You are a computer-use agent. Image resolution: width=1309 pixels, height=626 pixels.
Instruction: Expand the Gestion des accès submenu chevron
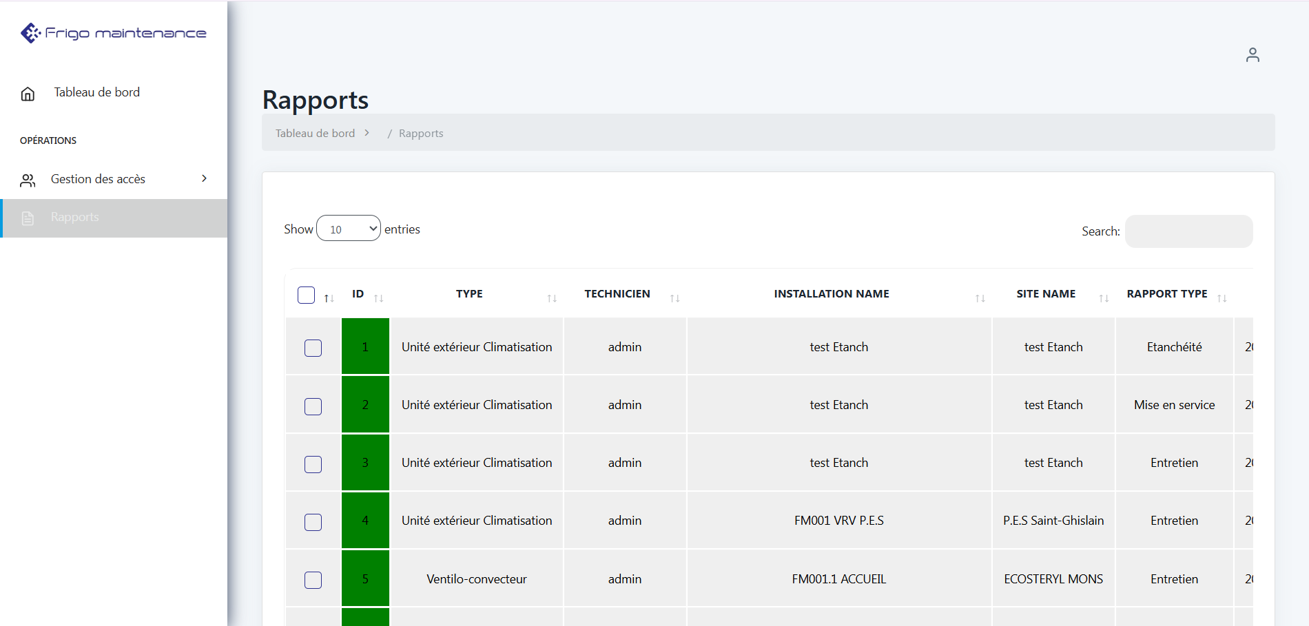pyautogui.click(x=204, y=178)
